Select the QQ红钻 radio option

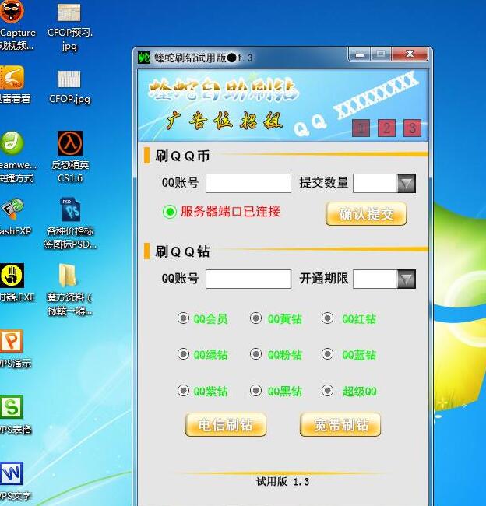(327, 318)
